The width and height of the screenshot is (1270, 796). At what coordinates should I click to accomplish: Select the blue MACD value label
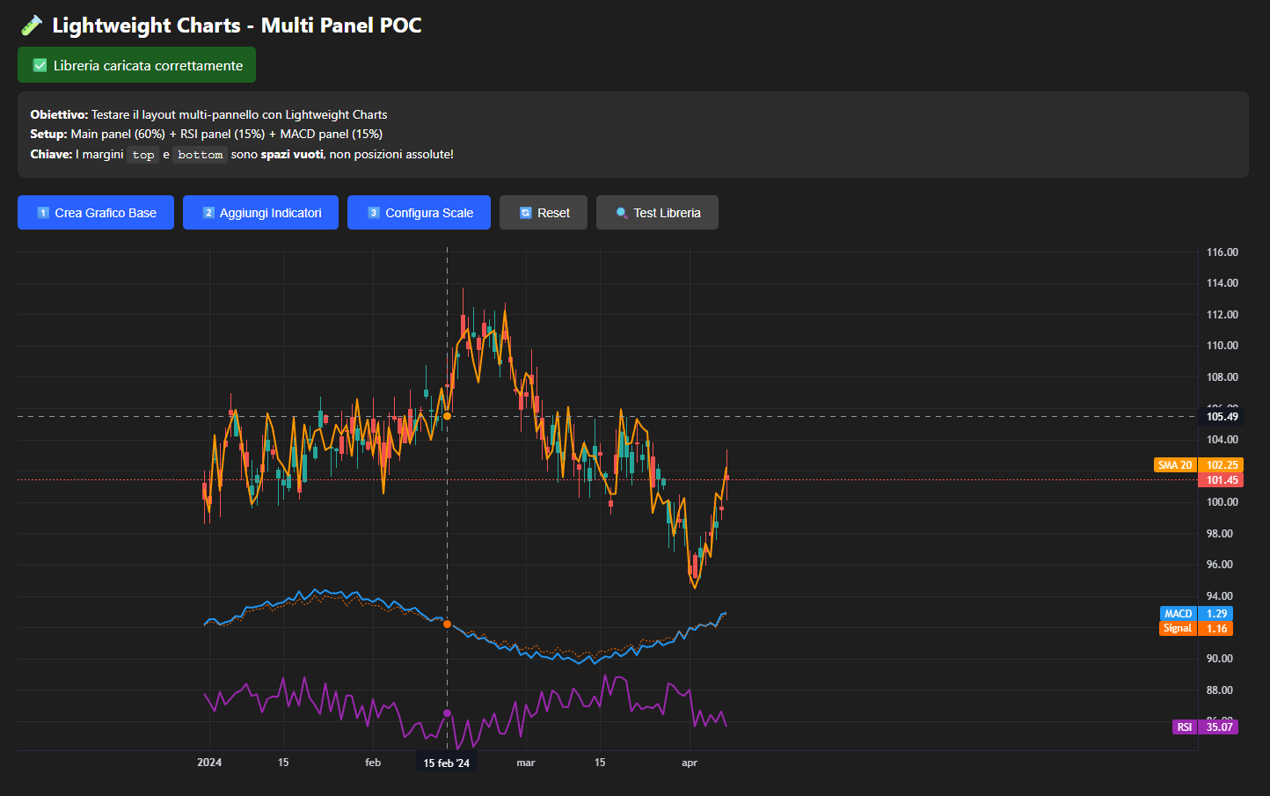click(x=1178, y=614)
